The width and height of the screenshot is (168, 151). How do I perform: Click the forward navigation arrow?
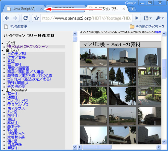coord(15,18)
